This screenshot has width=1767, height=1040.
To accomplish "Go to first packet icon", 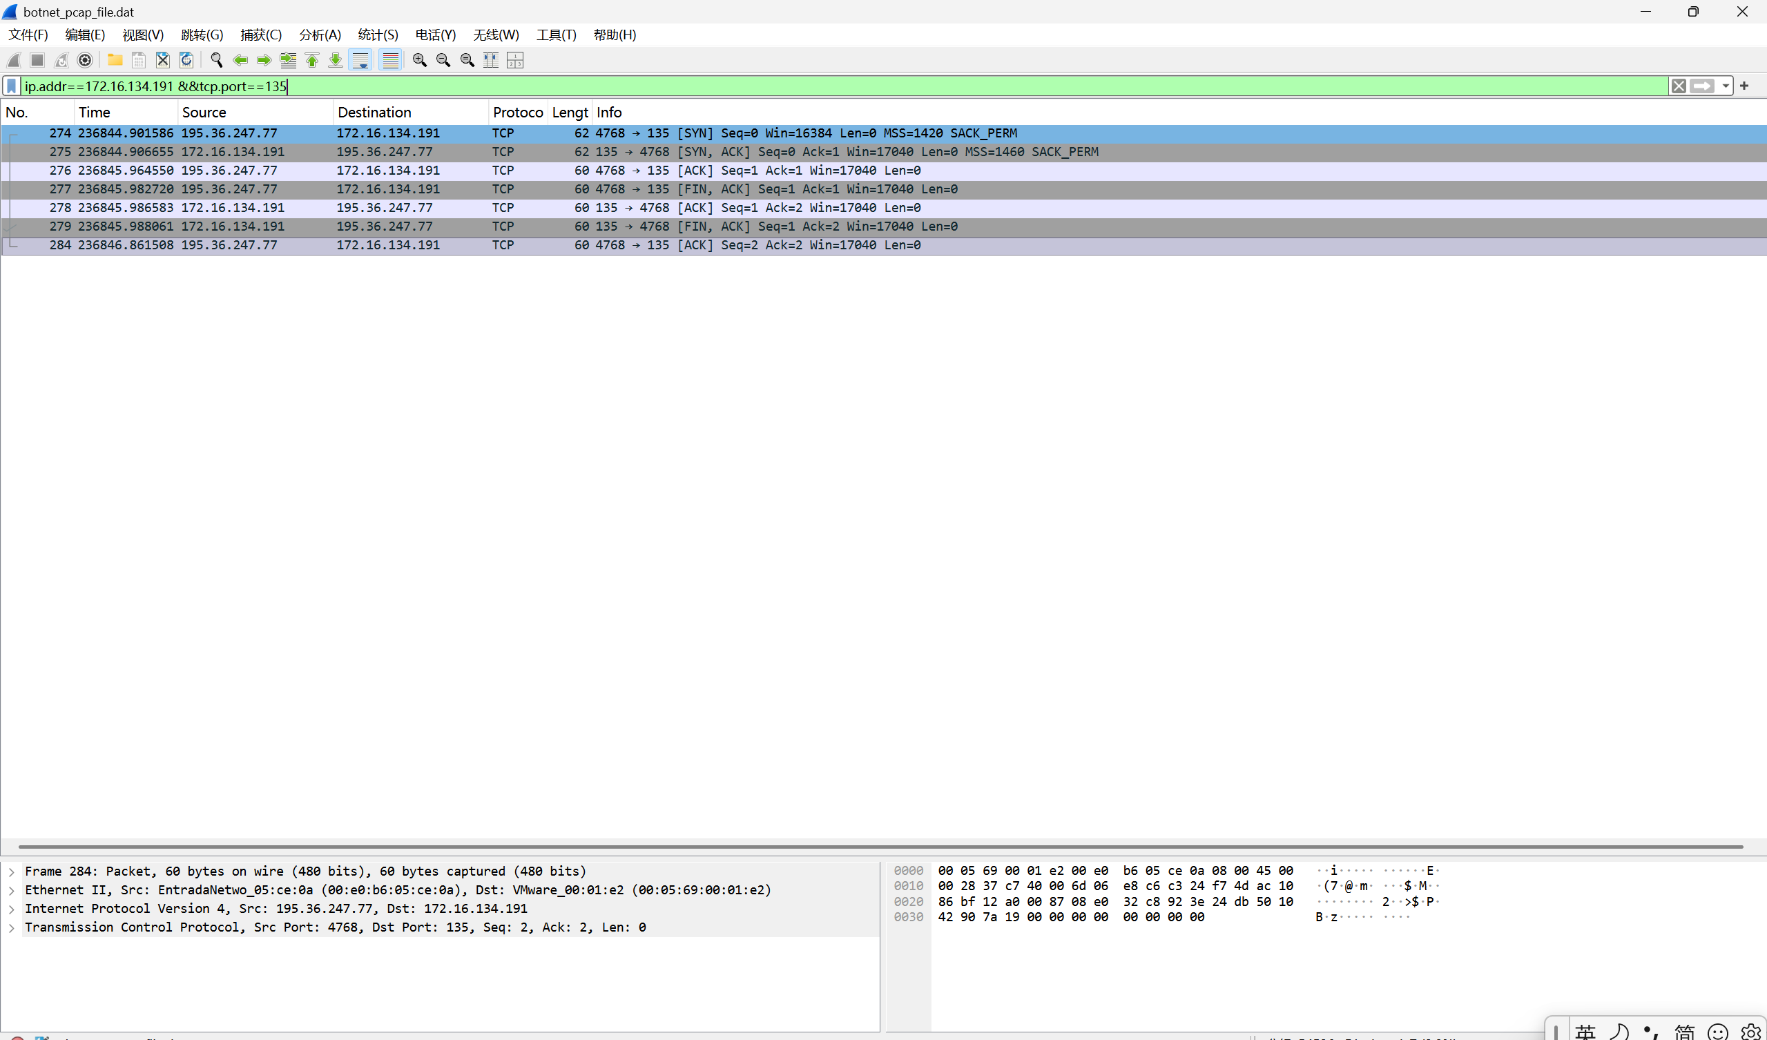I will pyautogui.click(x=312, y=60).
